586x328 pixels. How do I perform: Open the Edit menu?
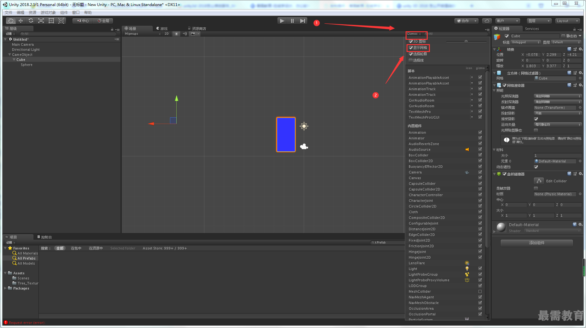click(x=21, y=13)
